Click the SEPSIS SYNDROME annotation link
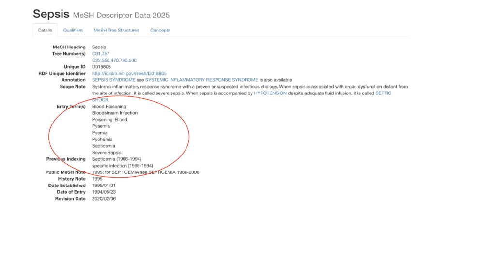The height and width of the screenshot is (279, 496). pos(113,80)
